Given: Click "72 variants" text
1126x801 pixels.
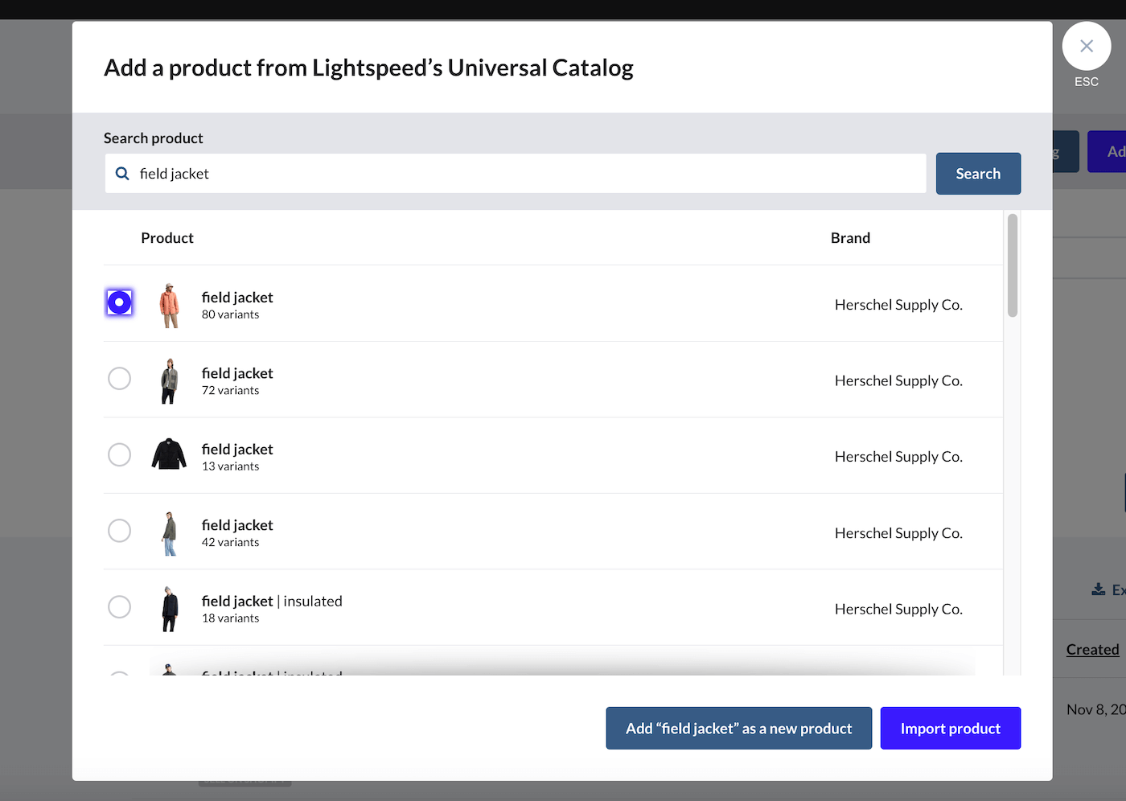Looking at the screenshot, I should click(x=230, y=390).
